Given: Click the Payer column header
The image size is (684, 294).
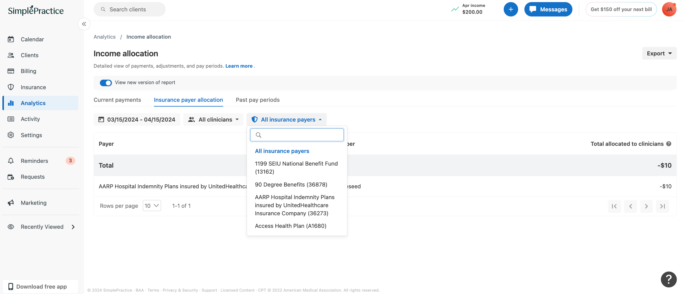Looking at the screenshot, I should [x=106, y=144].
